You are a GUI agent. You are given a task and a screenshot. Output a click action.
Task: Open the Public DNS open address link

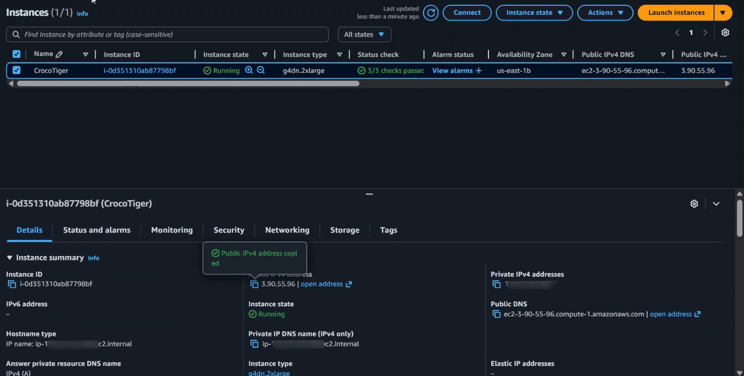[672, 314]
